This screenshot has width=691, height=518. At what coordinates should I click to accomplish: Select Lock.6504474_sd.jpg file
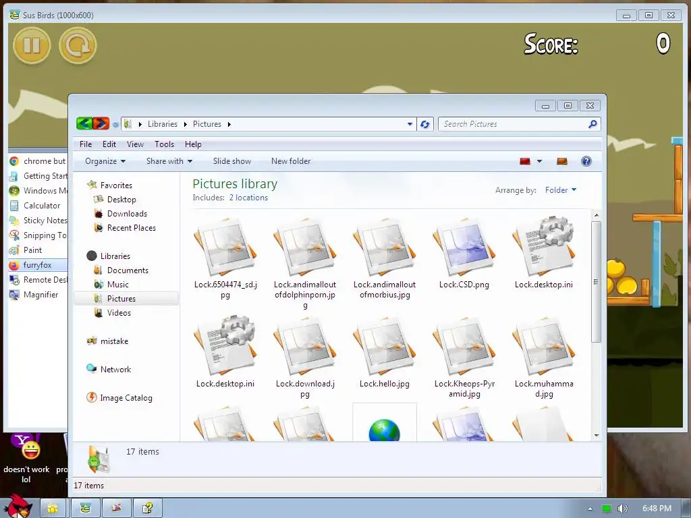coord(225,258)
